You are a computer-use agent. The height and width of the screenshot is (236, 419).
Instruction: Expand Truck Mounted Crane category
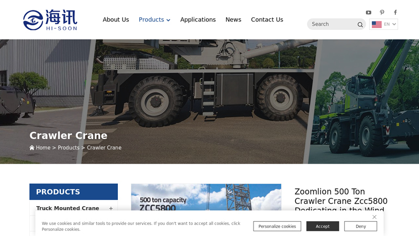pyautogui.click(x=111, y=208)
